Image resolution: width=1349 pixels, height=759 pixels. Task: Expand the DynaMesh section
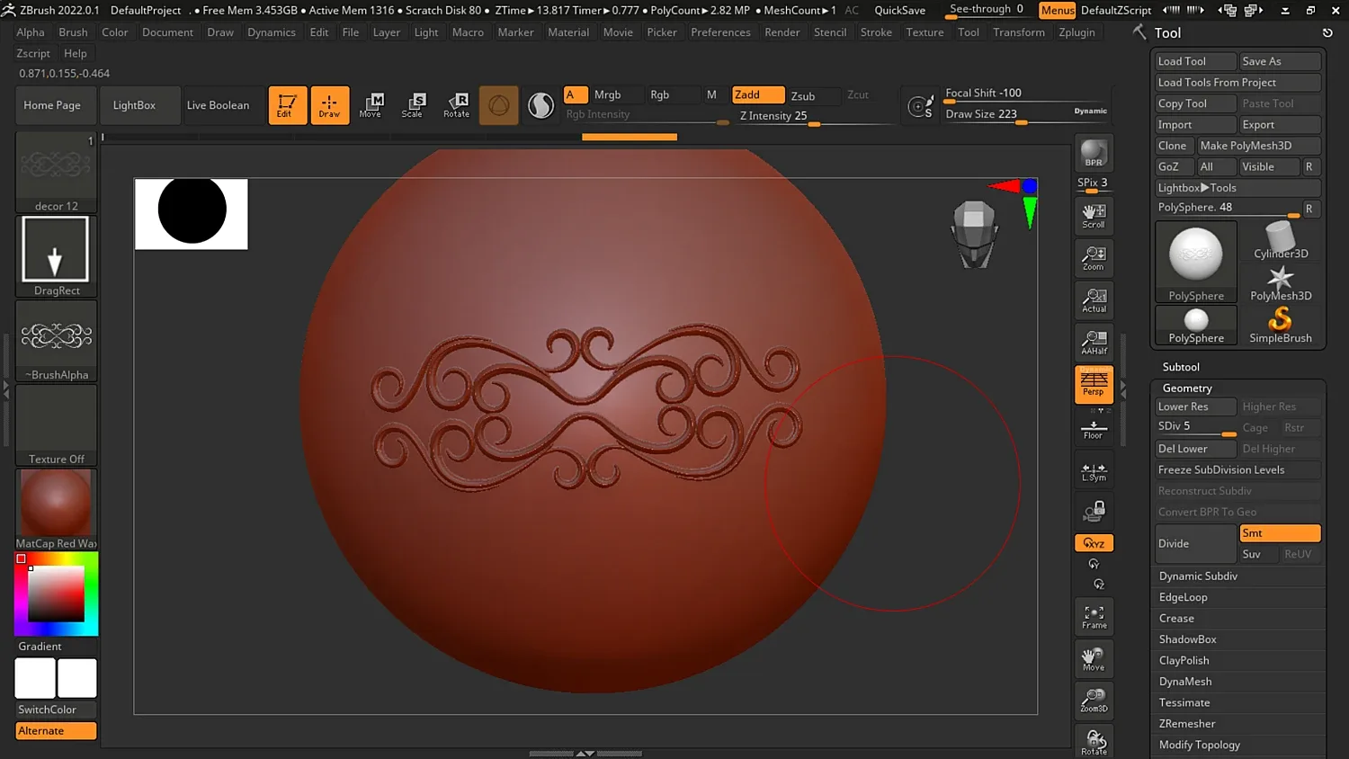click(x=1185, y=682)
